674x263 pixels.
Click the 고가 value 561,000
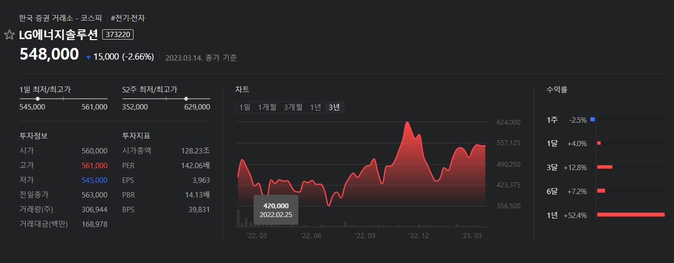(94, 165)
